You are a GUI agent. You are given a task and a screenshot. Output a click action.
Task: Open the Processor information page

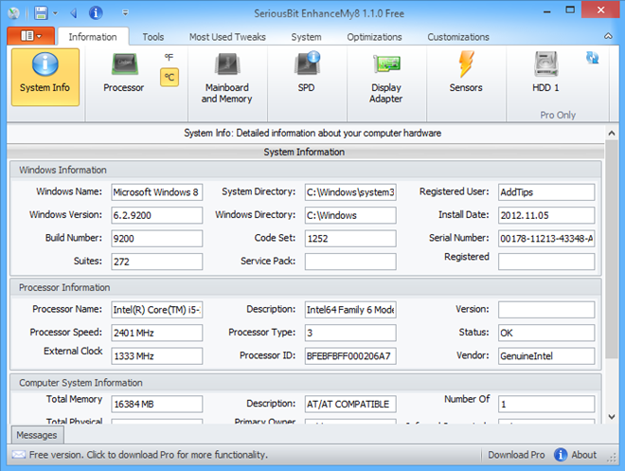(x=123, y=73)
